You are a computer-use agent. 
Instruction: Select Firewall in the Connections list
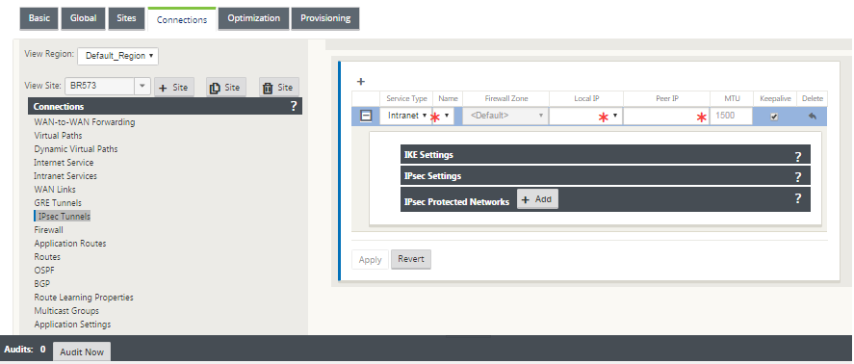pos(48,230)
